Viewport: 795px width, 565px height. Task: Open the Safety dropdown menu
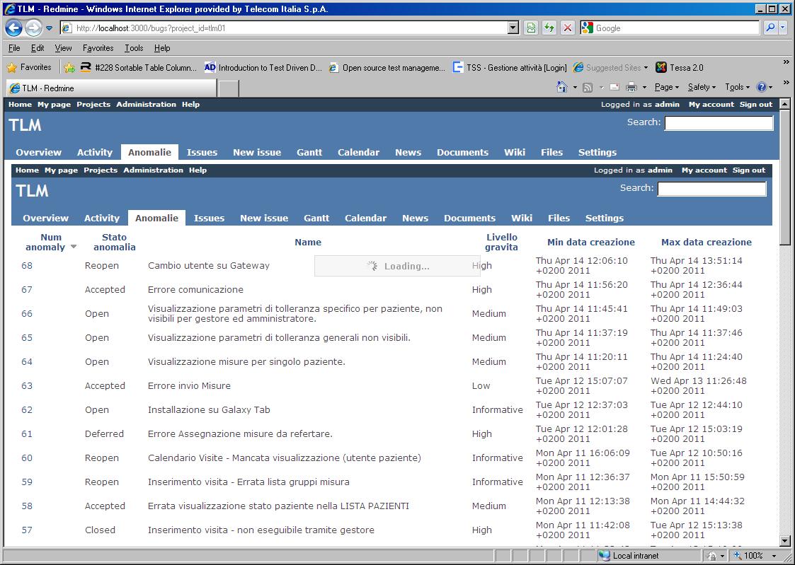[x=702, y=87]
